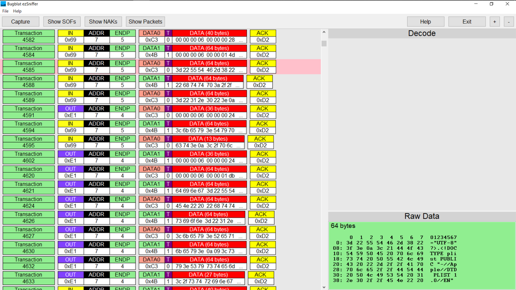Click DATA (40 bytes) in Transaction 4582
The width and height of the screenshot is (516, 290).
(x=209, y=33)
